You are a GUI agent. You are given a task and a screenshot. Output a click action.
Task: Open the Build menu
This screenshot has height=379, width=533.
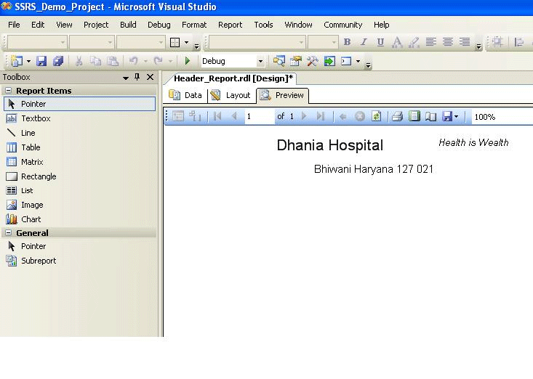point(128,25)
